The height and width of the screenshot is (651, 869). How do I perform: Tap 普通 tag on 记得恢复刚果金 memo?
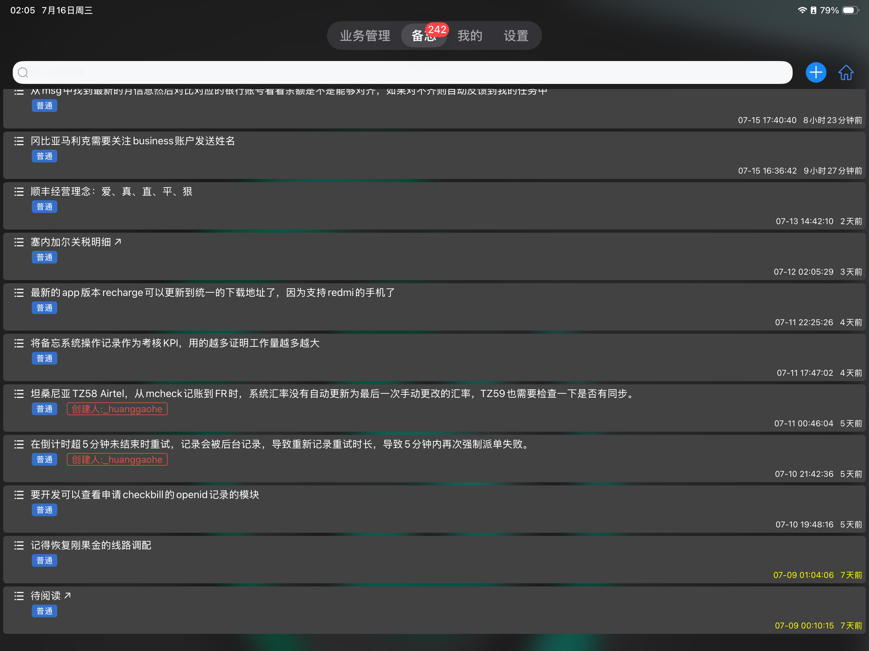[45, 561]
